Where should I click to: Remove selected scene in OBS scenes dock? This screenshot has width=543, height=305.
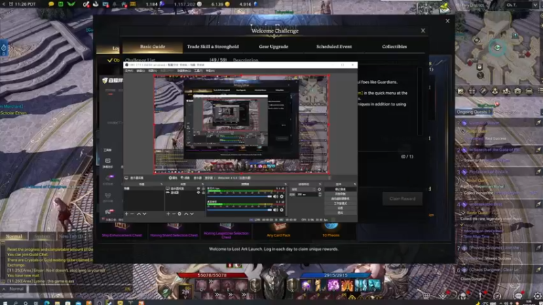tap(132, 214)
